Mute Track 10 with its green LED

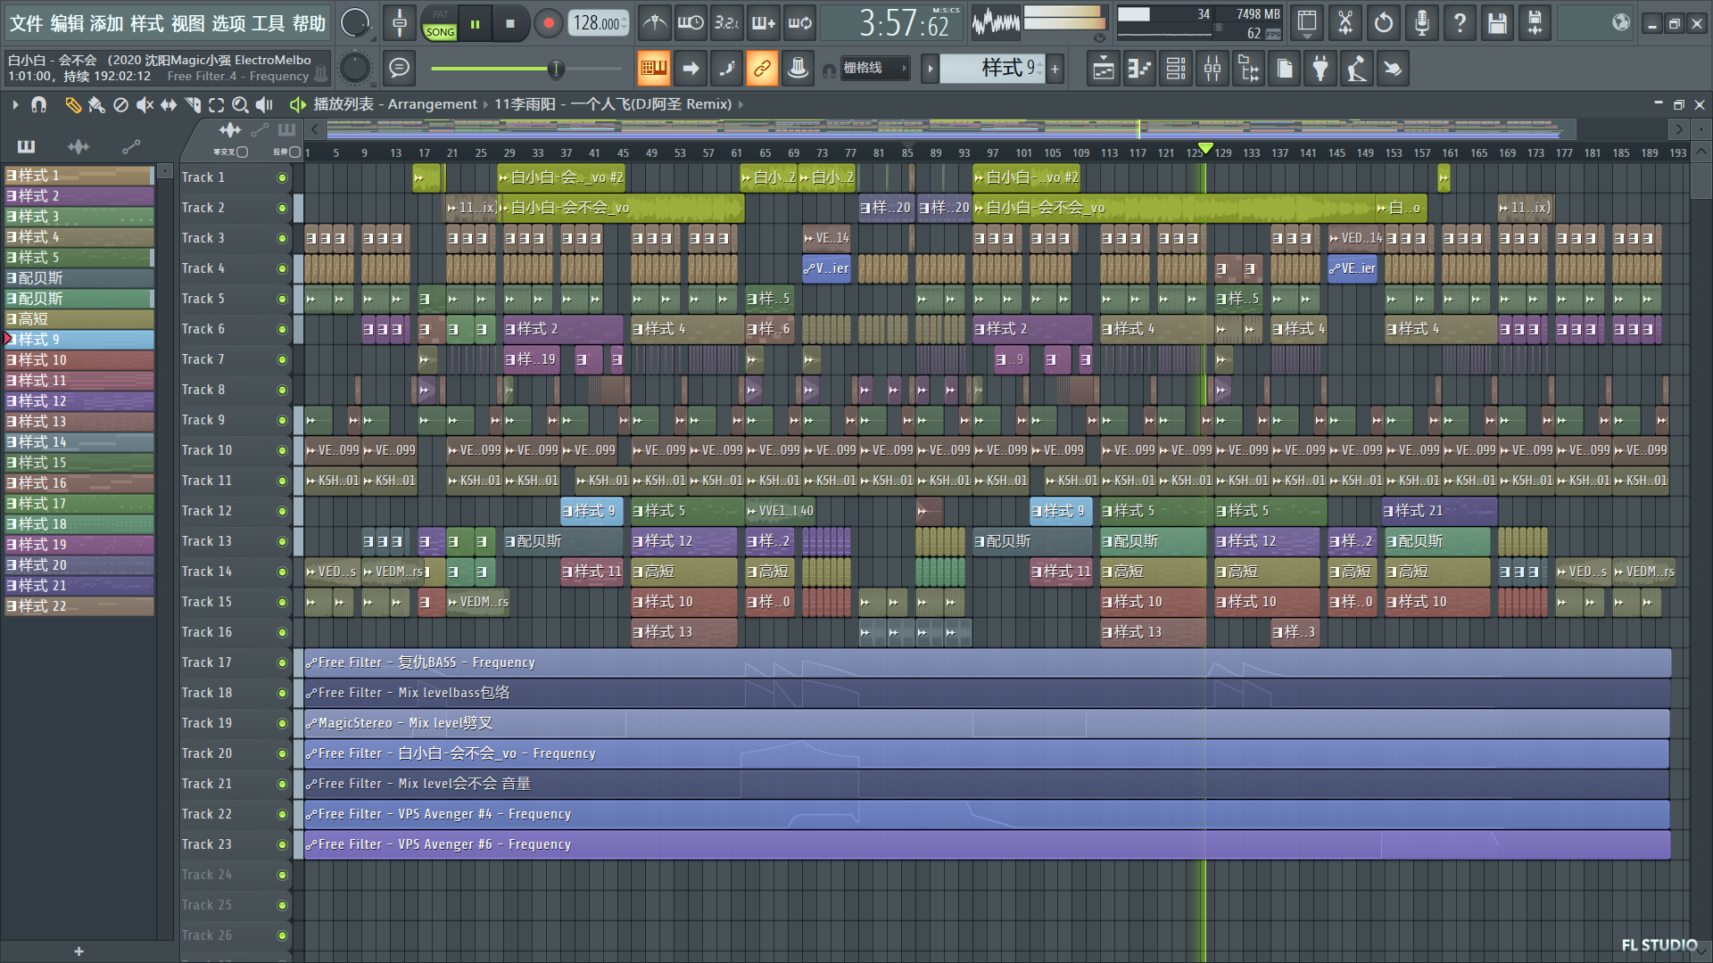pyautogui.click(x=282, y=450)
